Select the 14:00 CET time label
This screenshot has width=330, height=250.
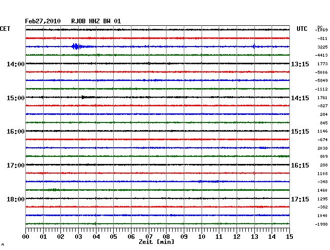16,64
